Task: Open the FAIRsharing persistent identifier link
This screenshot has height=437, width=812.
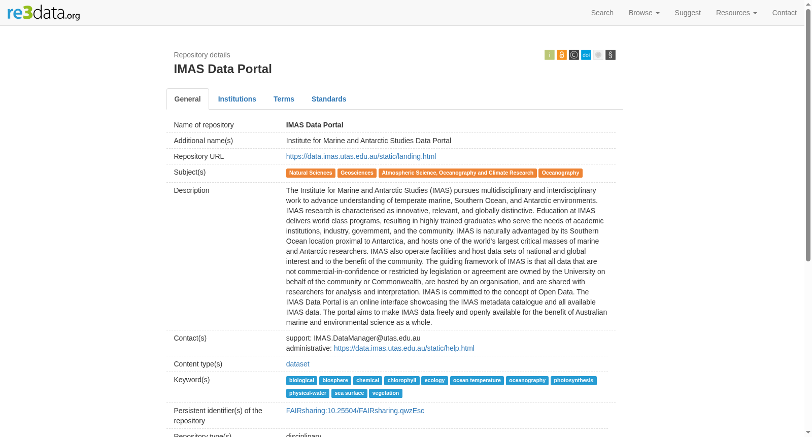Action: (355, 411)
